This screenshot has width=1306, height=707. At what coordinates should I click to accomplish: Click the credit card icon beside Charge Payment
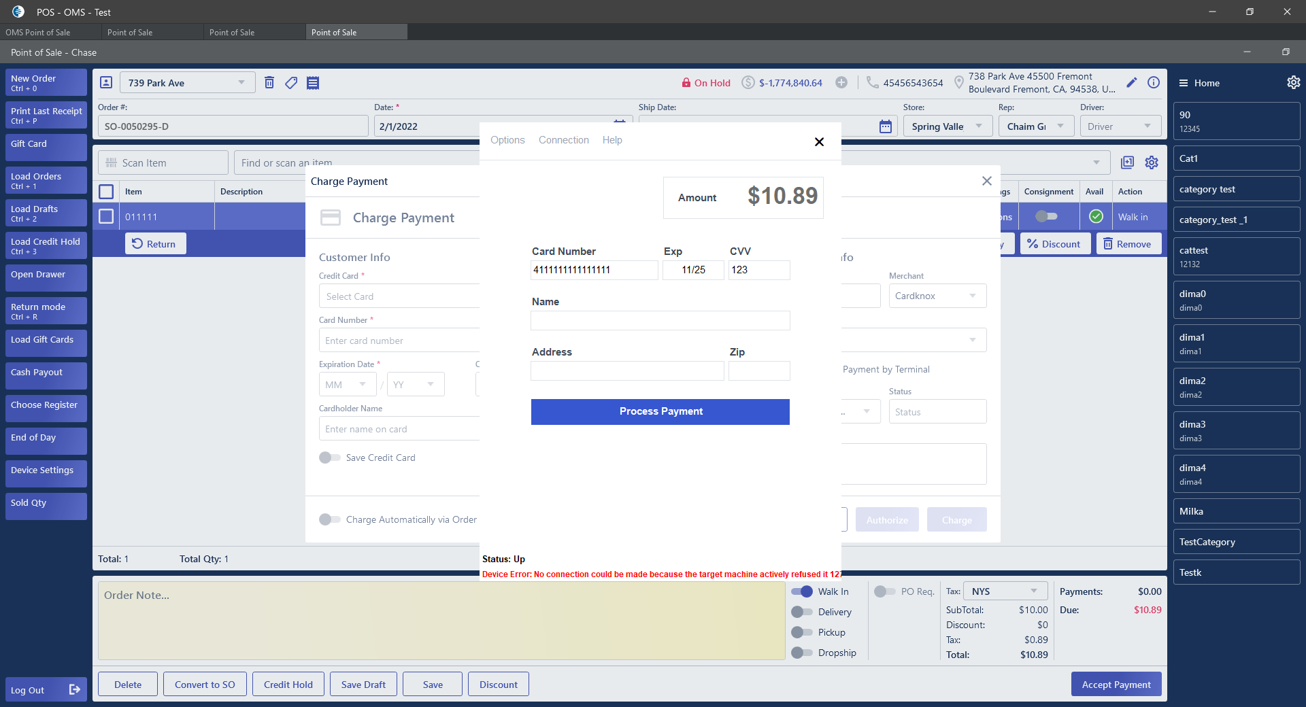[331, 218]
